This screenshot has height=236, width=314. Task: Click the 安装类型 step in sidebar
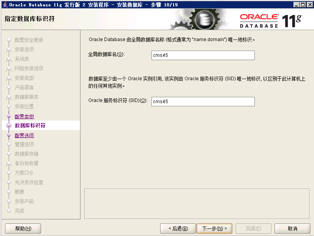pyautogui.click(x=24, y=78)
